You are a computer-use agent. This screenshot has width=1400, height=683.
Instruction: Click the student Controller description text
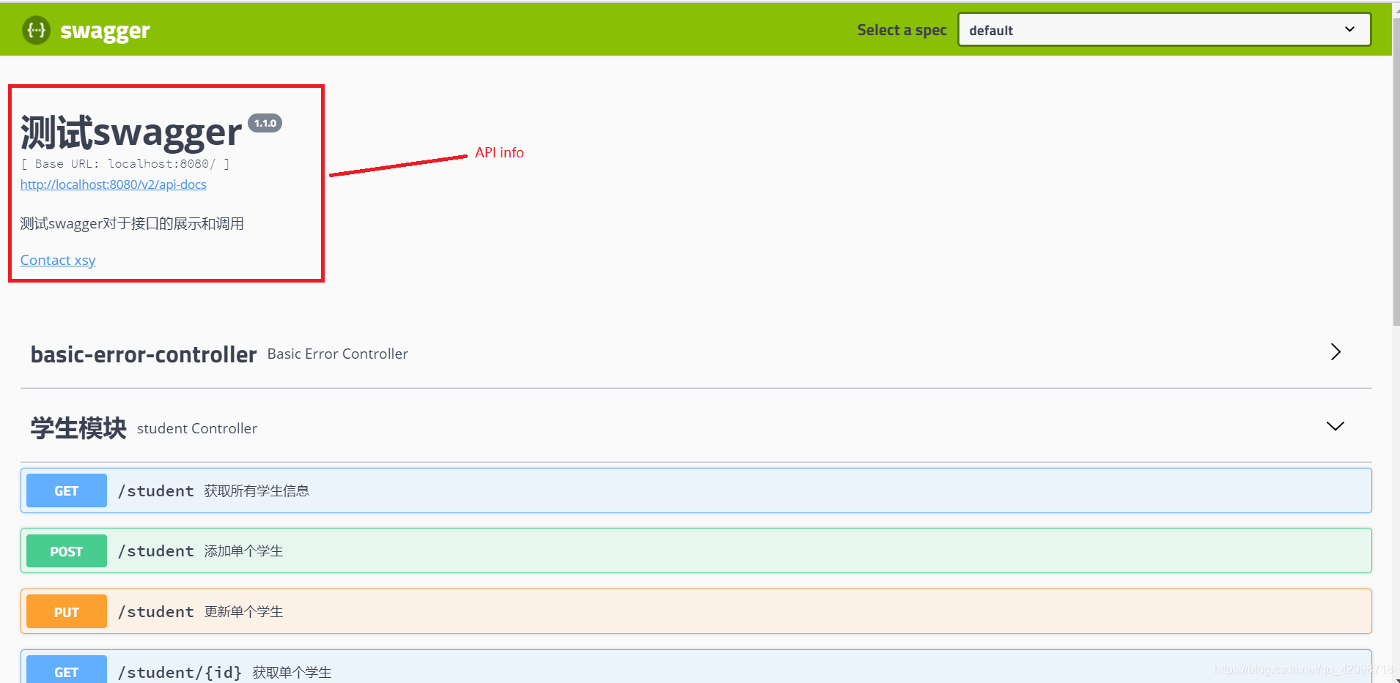click(197, 428)
